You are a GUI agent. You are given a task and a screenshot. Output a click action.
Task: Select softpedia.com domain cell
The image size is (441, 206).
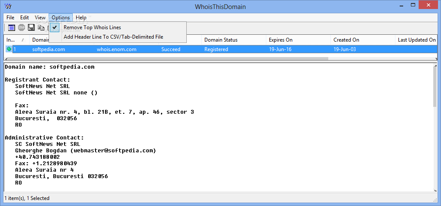[49, 49]
